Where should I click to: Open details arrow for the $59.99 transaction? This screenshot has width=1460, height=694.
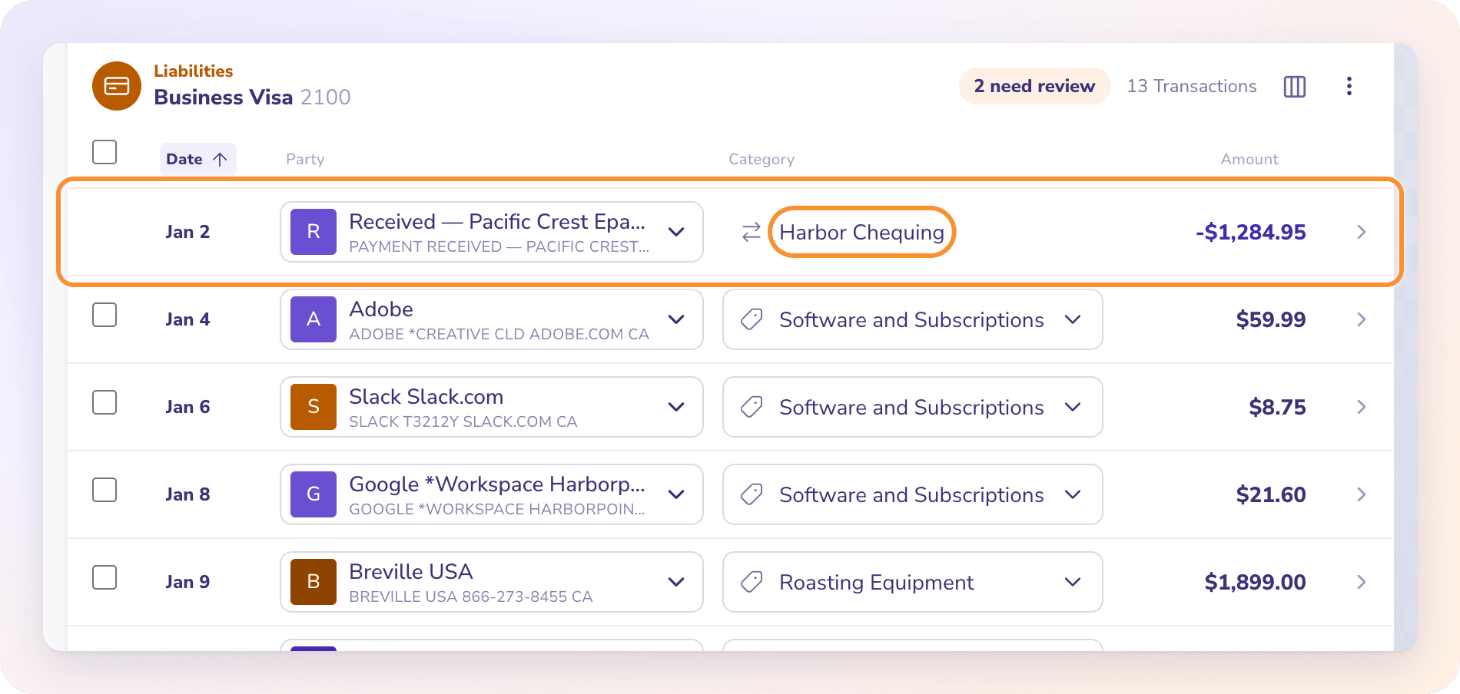pos(1361,319)
